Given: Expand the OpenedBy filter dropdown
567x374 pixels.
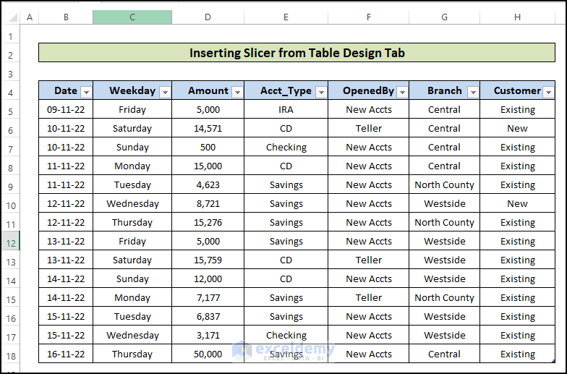Looking at the screenshot, I should point(401,92).
